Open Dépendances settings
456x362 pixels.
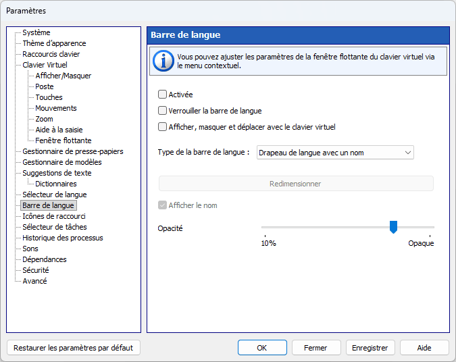[45, 259]
